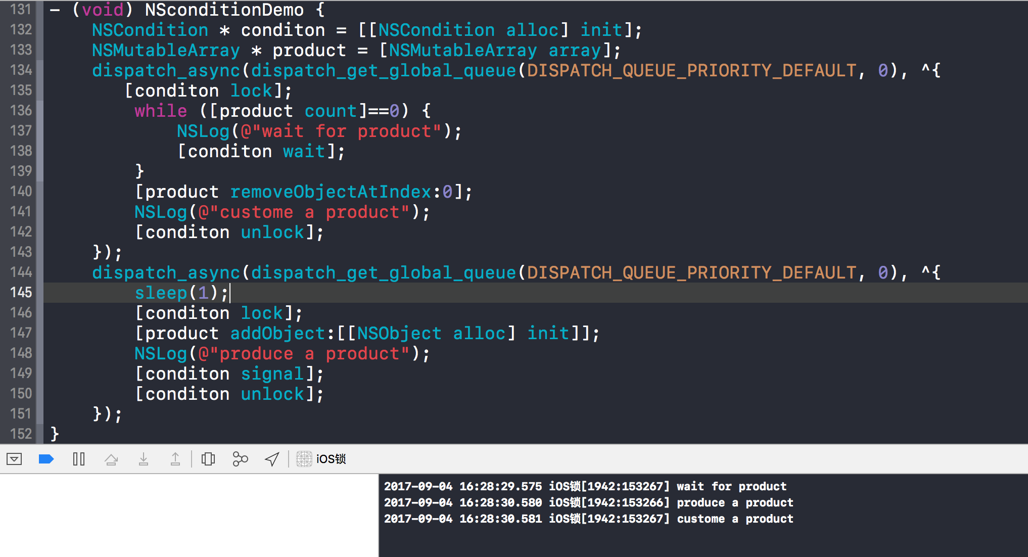Click line number 131 in the gutter
Screen dimensions: 1028x557
point(21,10)
